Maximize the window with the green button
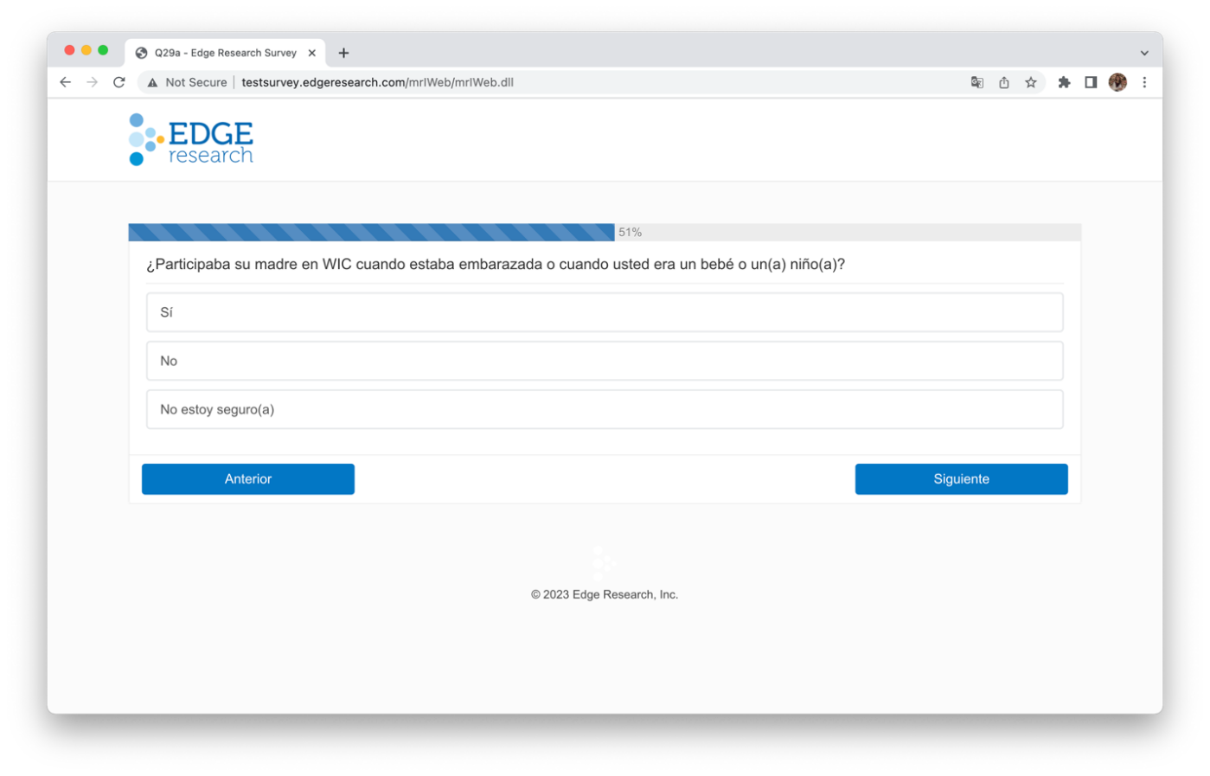 103,50
